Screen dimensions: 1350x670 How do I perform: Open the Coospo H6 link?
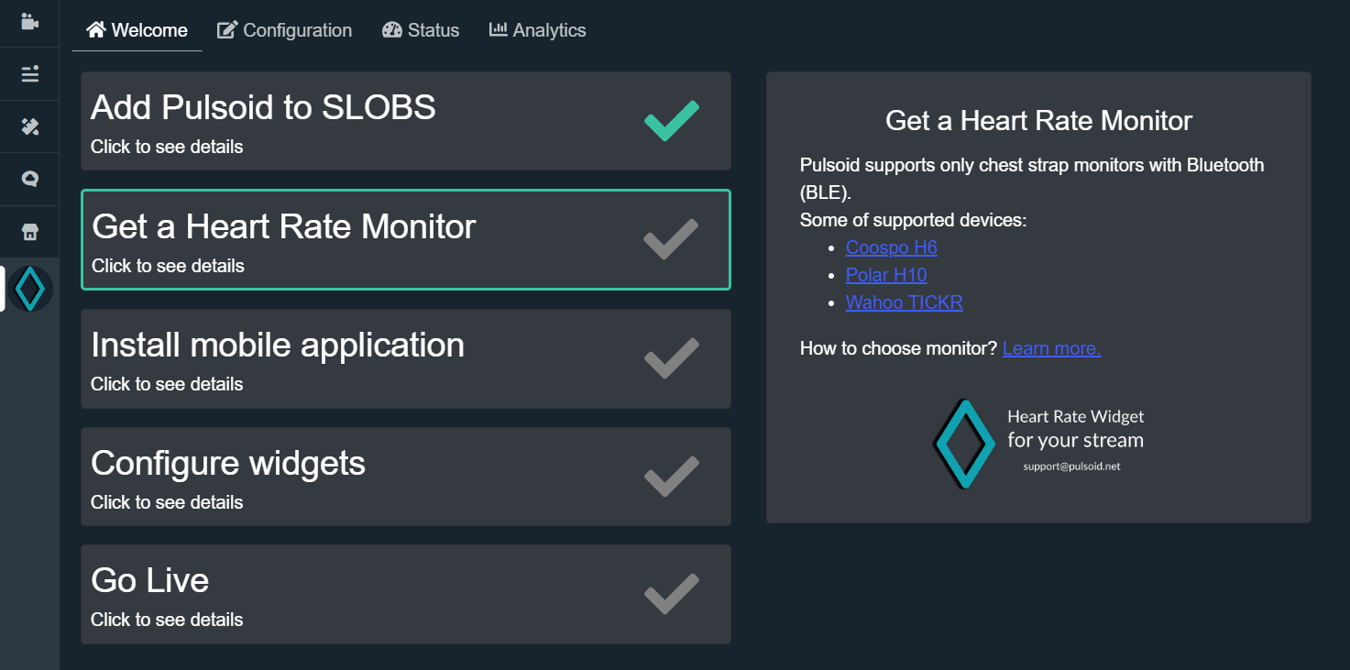[892, 247]
